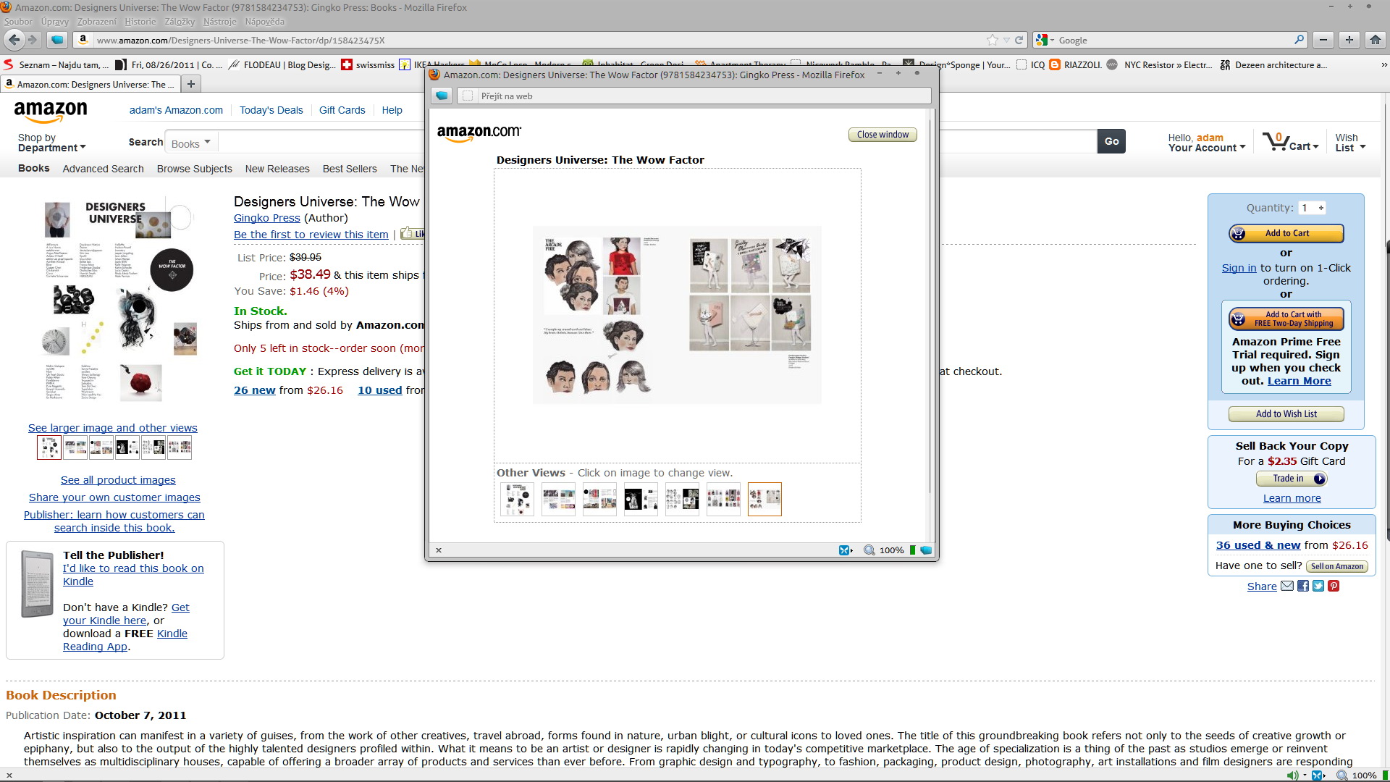Viewport: 1390px width, 782px height.
Task: Click the Close window button in popup
Action: pyautogui.click(x=883, y=135)
